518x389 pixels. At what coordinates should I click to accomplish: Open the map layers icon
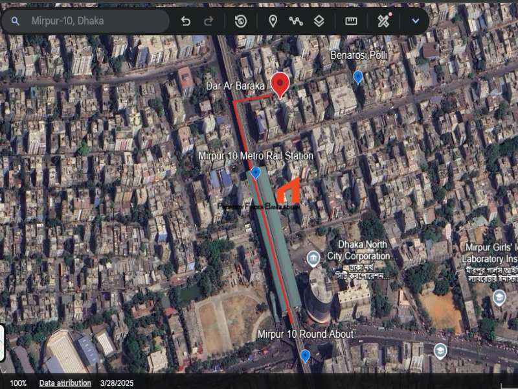[319, 21]
